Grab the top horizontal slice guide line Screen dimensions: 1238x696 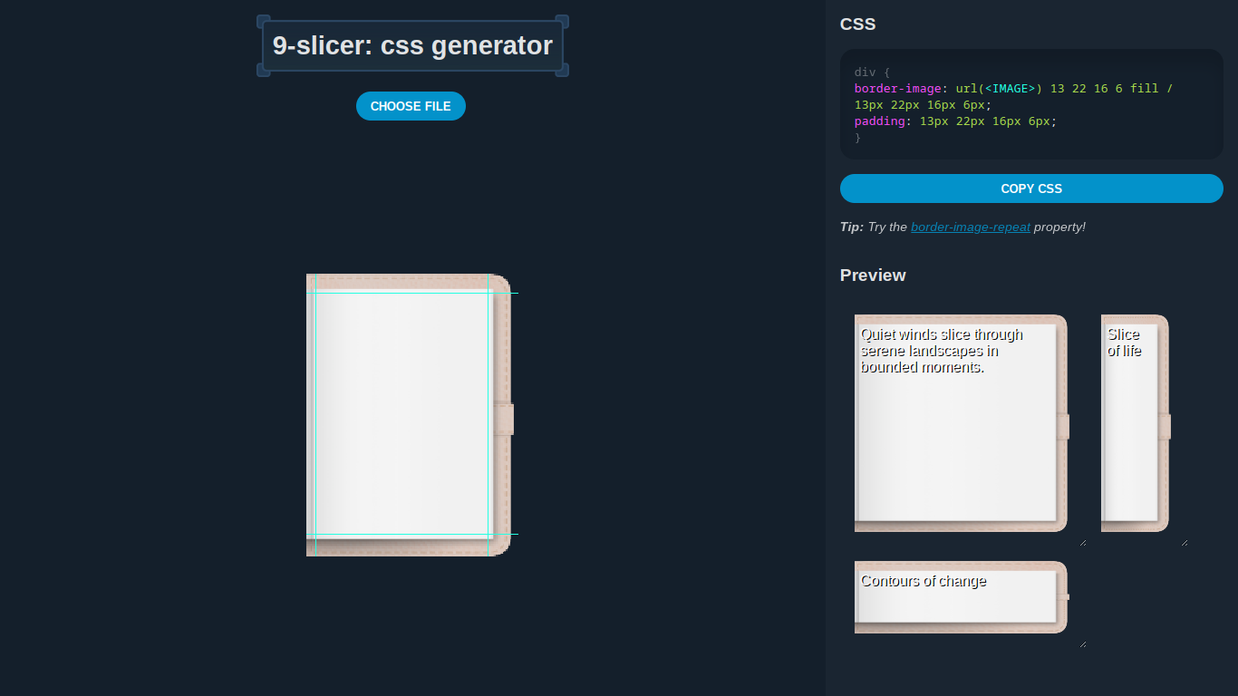408,292
